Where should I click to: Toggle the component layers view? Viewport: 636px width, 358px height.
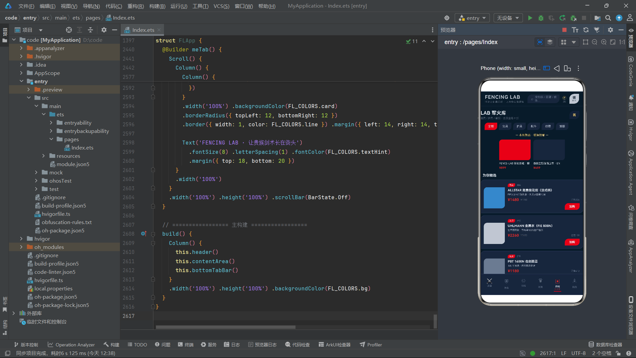(550, 42)
